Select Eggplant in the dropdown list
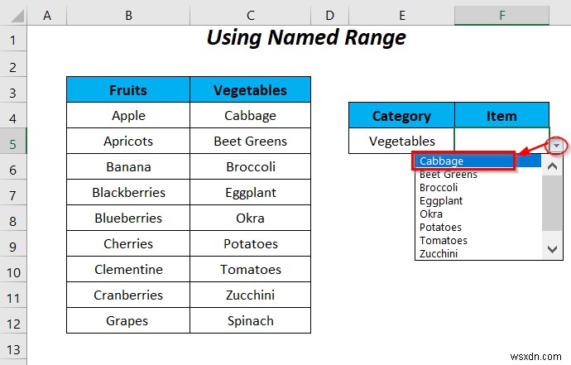Image resolution: width=571 pixels, height=365 pixels. click(441, 201)
